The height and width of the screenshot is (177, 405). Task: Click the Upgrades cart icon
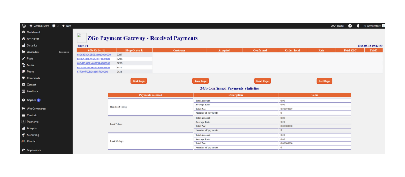(24, 52)
